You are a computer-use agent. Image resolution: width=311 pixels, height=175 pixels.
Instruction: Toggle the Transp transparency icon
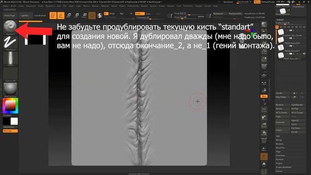[x=264, y=149]
